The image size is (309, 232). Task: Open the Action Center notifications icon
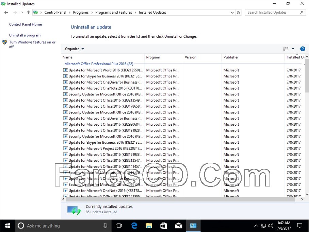[x=299, y=226]
